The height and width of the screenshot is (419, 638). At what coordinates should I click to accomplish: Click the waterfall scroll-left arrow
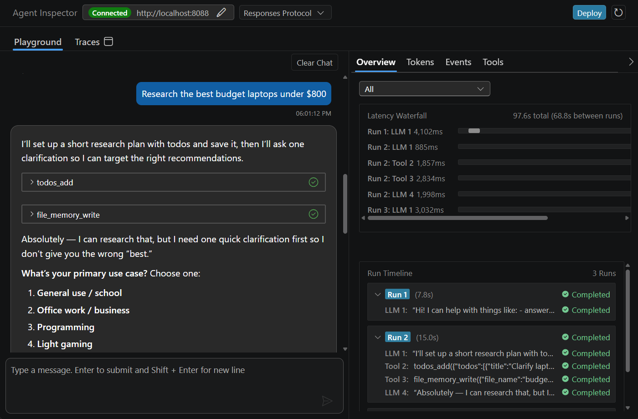[363, 218]
